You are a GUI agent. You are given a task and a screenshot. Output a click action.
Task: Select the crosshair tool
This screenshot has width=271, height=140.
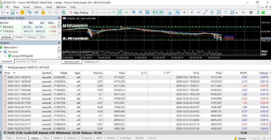[184, 12]
